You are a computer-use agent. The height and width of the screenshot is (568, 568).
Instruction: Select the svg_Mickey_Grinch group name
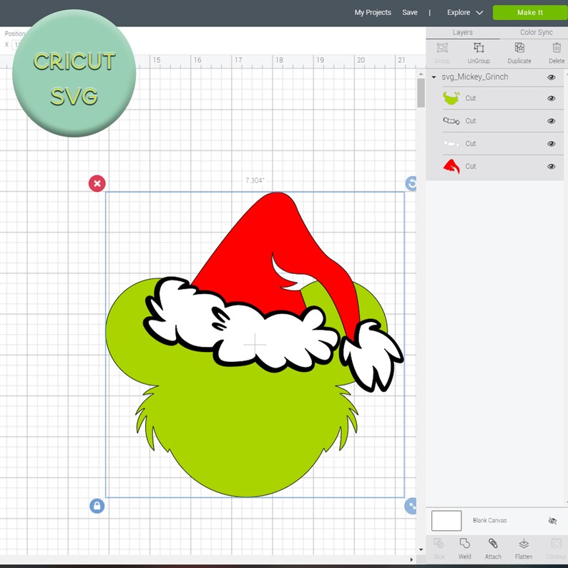point(474,77)
